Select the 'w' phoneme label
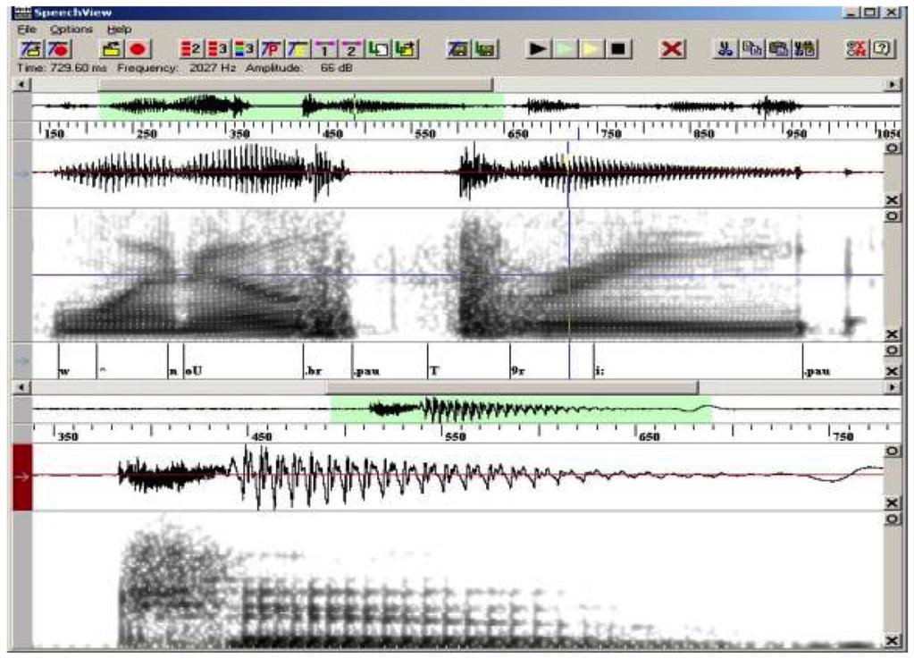The height and width of the screenshot is (659, 914). [x=65, y=371]
